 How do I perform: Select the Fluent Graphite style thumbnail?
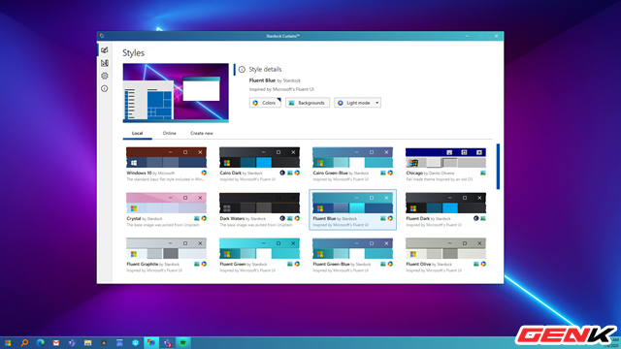coord(166,248)
